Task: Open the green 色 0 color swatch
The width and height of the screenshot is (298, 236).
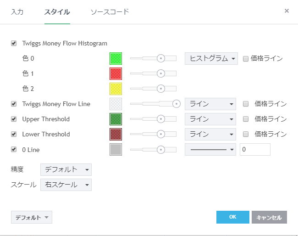Action: click(x=116, y=58)
